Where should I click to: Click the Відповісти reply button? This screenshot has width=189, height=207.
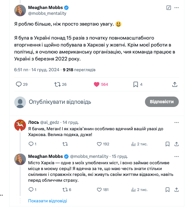162,102
